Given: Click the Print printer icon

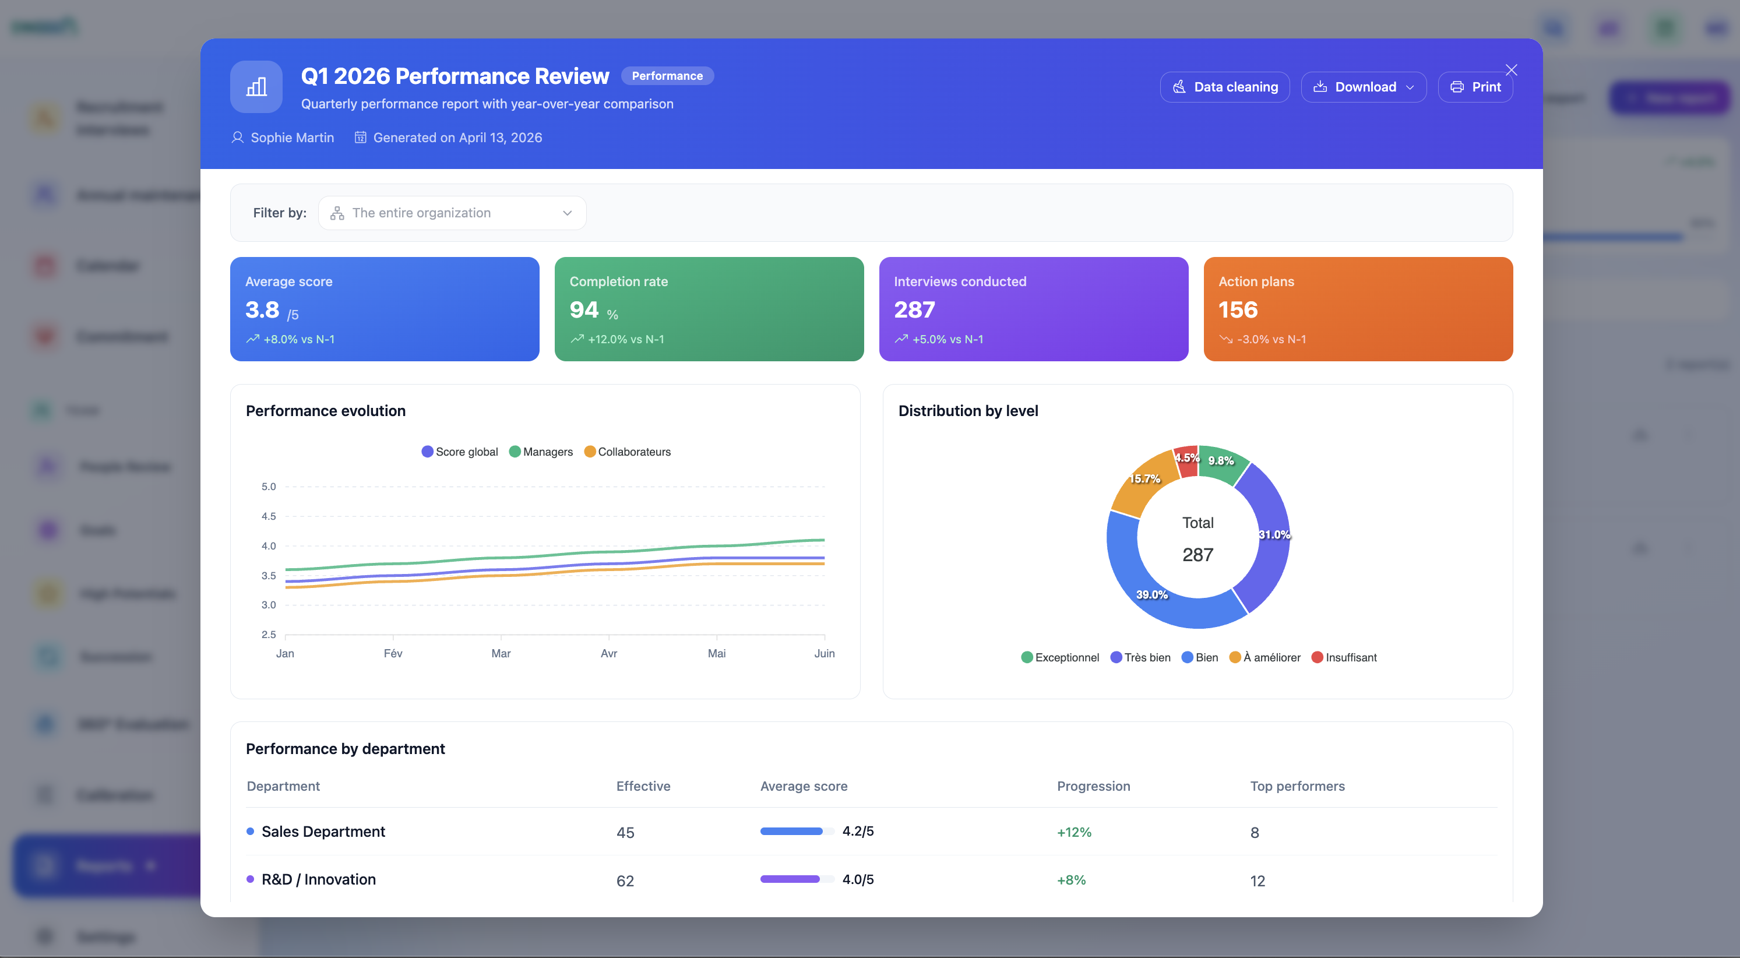Looking at the screenshot, I should click(1456, 86).
